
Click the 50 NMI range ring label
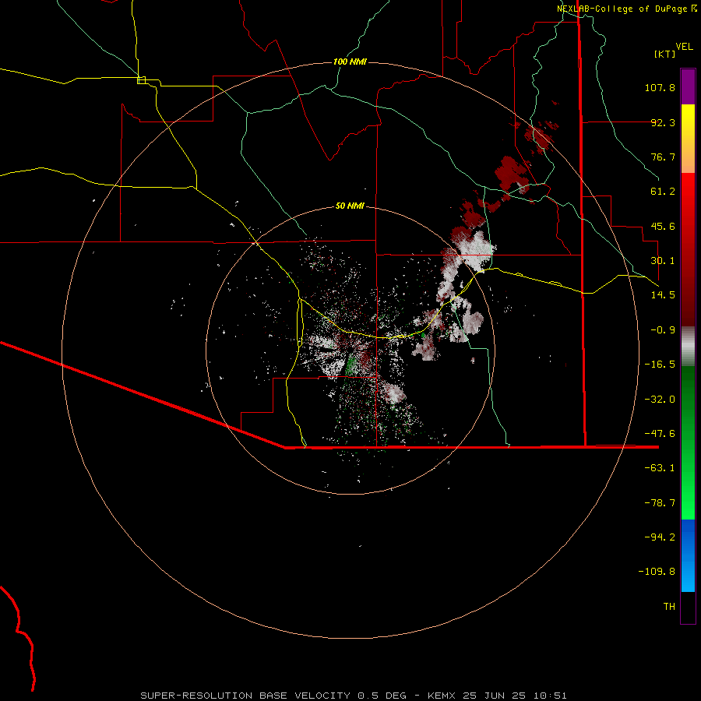(x=350, y=206)
